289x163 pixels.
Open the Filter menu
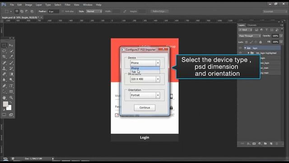click(67, 5)
